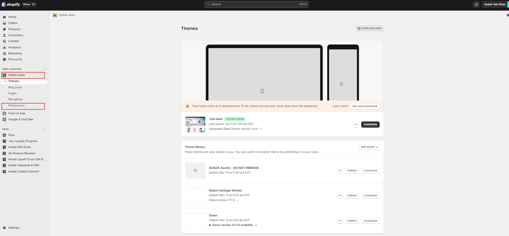Screen dimensions: 509x236
Task: Open more actions for Test data theme
Action: 356,124
